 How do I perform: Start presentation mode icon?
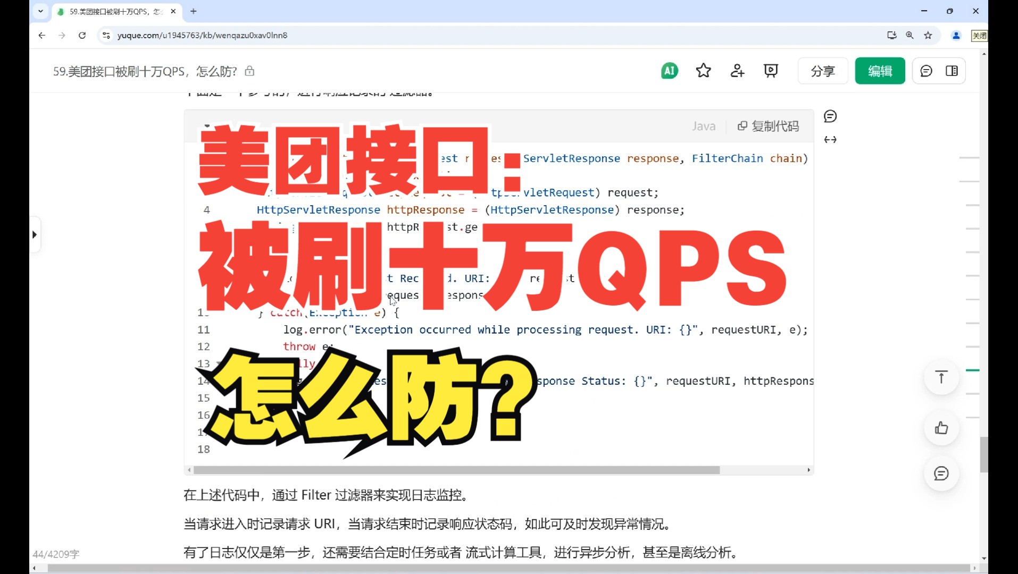pos(771,71)
